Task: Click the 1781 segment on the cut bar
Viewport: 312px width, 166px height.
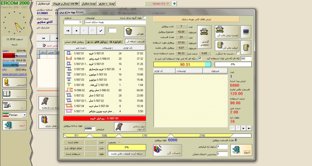Action: [145, 135]
